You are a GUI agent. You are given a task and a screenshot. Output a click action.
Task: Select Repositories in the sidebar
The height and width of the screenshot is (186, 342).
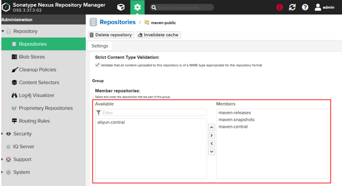click(x=44, y=44)
